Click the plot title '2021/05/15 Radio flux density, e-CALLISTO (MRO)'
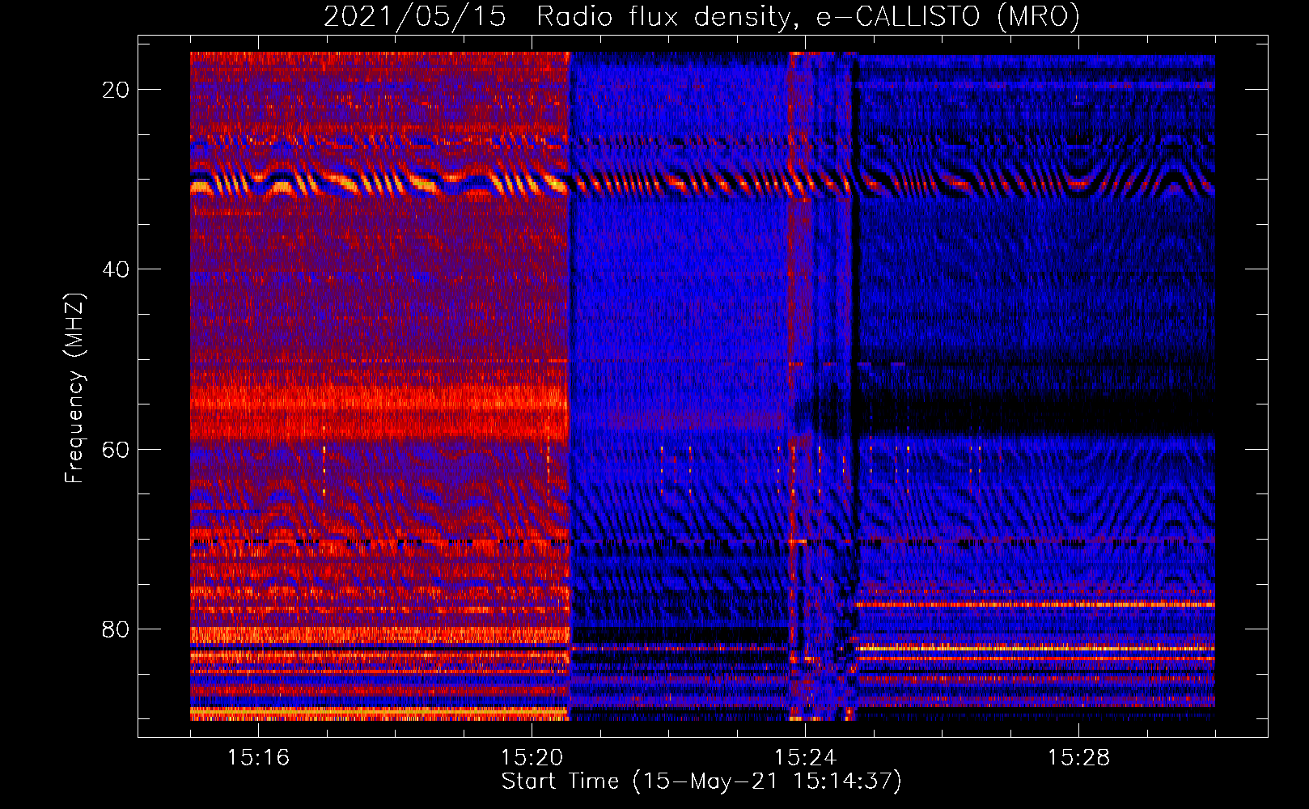Screen dimensions: 1309x809 pyautogui.click(x=701, y=17)
